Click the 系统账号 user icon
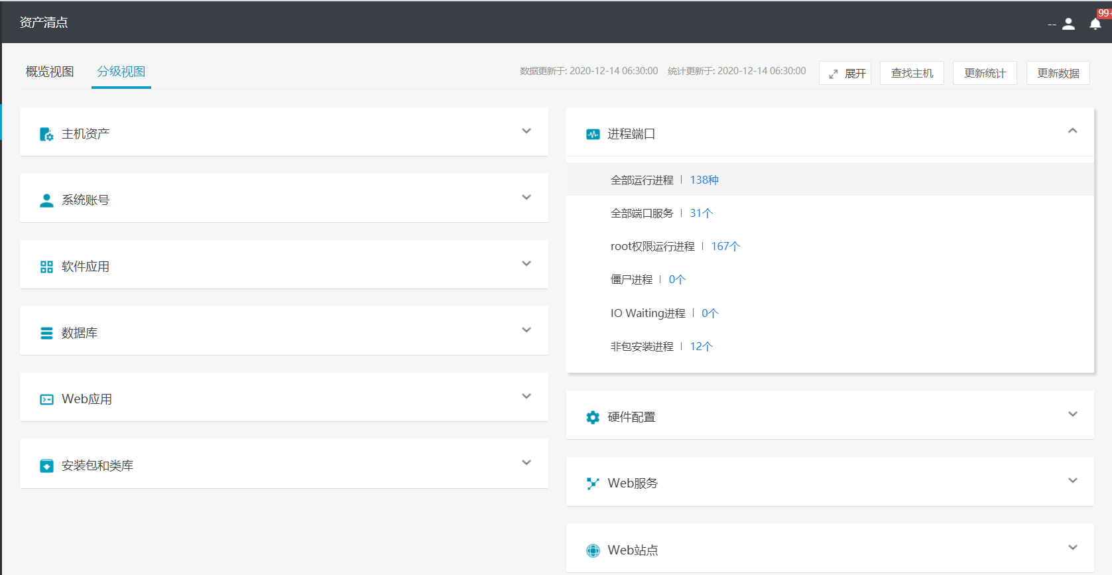Viewport: 1112px width, 575px height. (46, 200)
